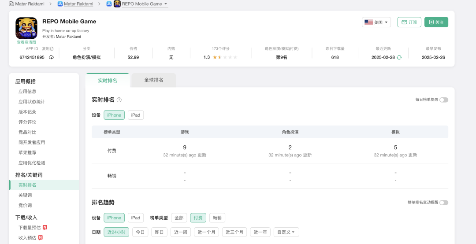Open 版本记录 in sidebar
Image resolution: width=476 pixels, height=244 pixels.
coord(27,112)
